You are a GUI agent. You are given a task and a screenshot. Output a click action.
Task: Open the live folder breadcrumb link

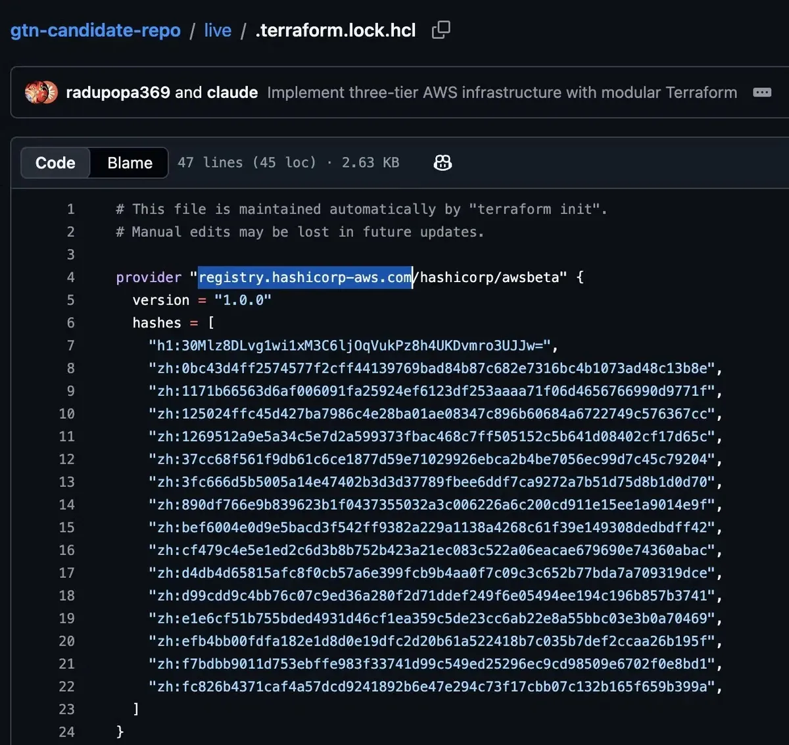pos(218,30)
